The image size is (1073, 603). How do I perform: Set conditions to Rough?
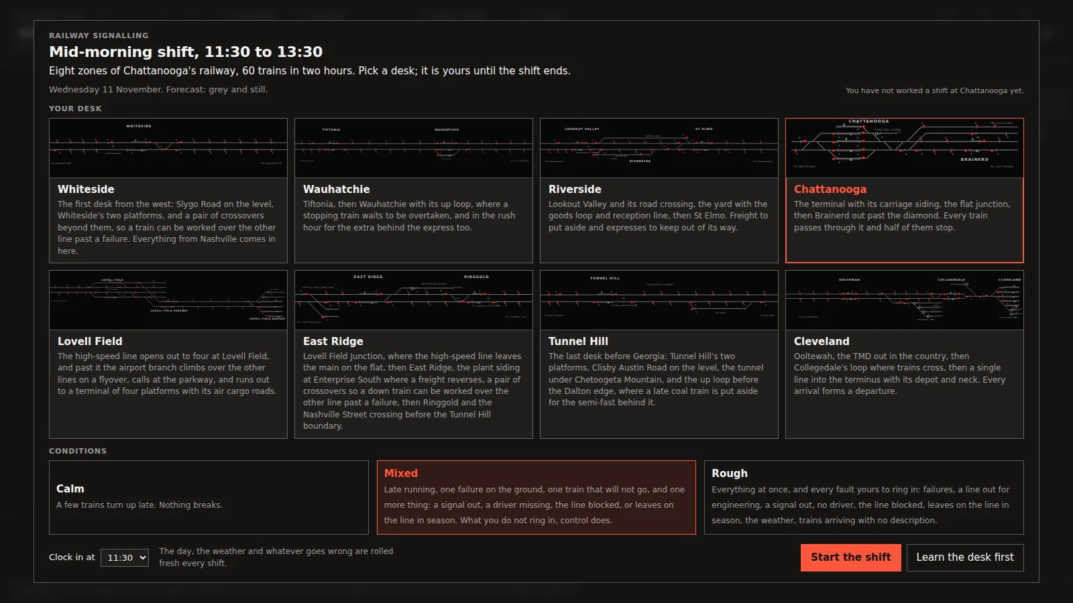(x=864, y=497)
